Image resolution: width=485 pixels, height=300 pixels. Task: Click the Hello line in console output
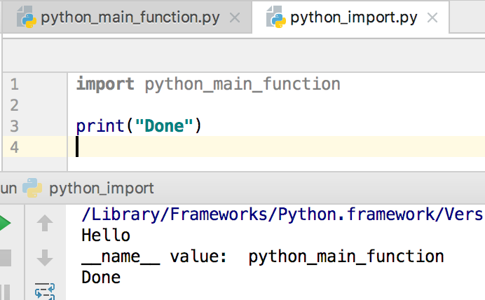(x=106, y=236)
